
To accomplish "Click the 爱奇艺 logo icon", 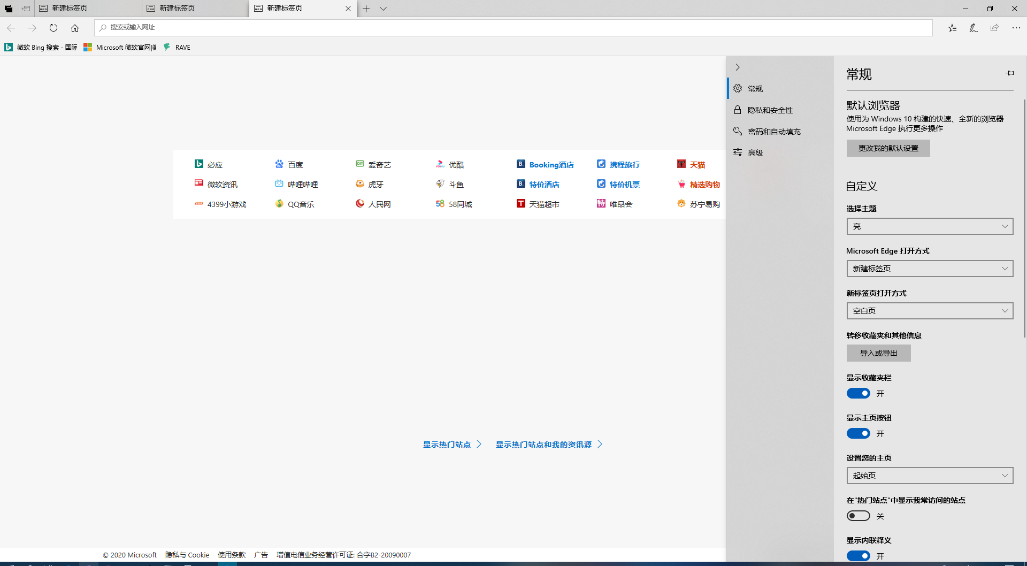I will point(360,164).
